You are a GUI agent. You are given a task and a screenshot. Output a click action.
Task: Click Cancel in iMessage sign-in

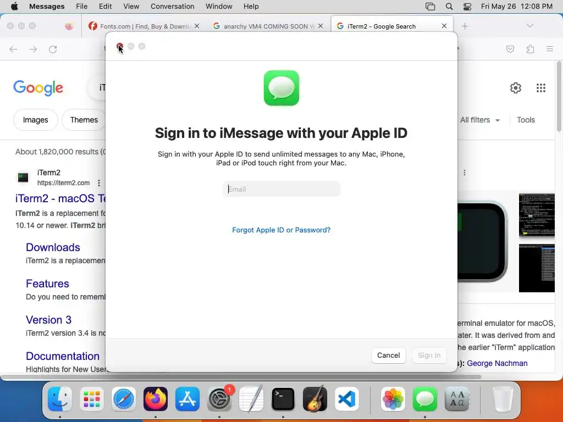(388, 356)
